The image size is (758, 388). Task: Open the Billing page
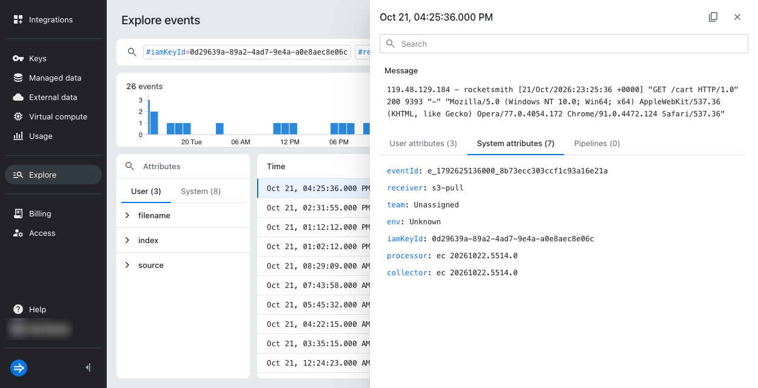[53, 213]
